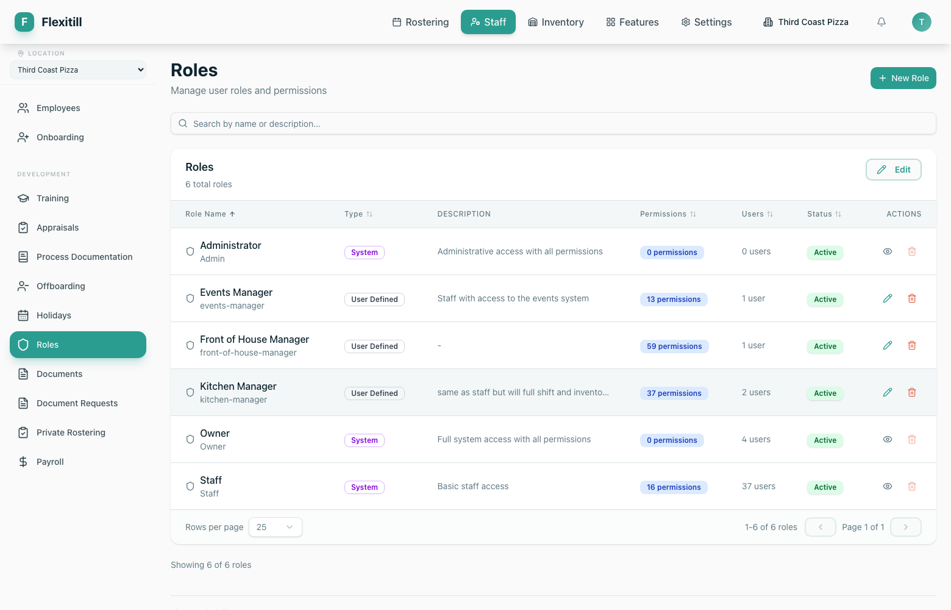Go to Onboarding in sidebar
The image size is (951, 610).
pos(78,137)
